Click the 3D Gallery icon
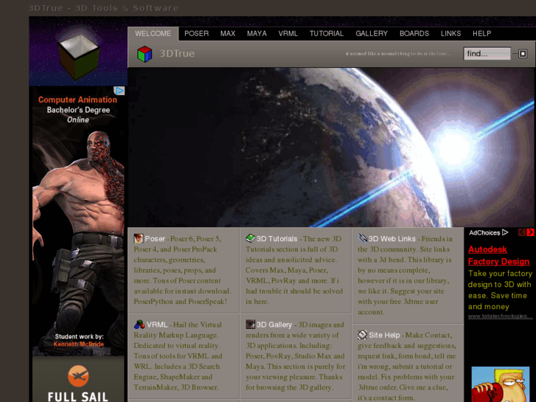 (251, 324)
